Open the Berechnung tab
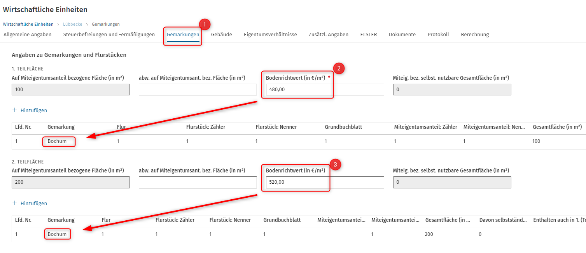Screen dimensions: 586x253 475,35
